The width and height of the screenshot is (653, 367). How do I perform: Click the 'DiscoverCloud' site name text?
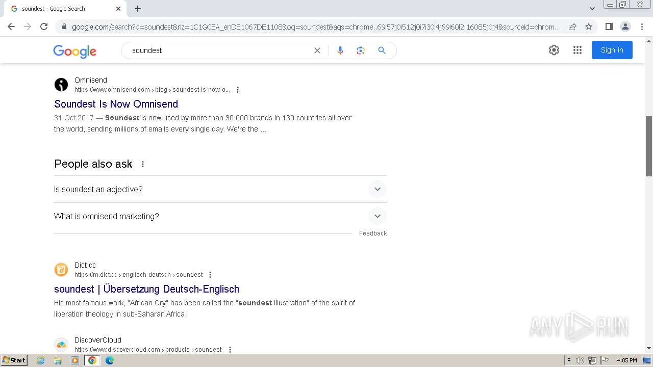pos(98,340)
